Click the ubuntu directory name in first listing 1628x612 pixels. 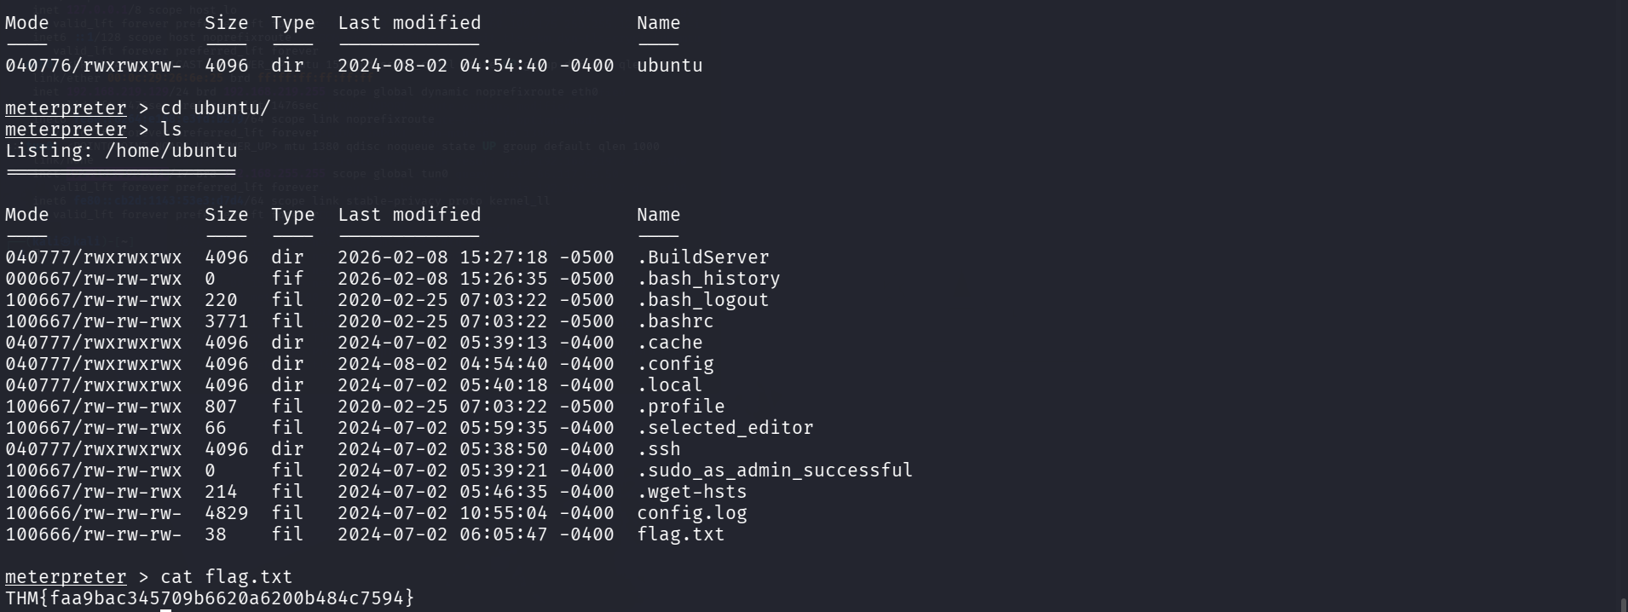(669, 66)
